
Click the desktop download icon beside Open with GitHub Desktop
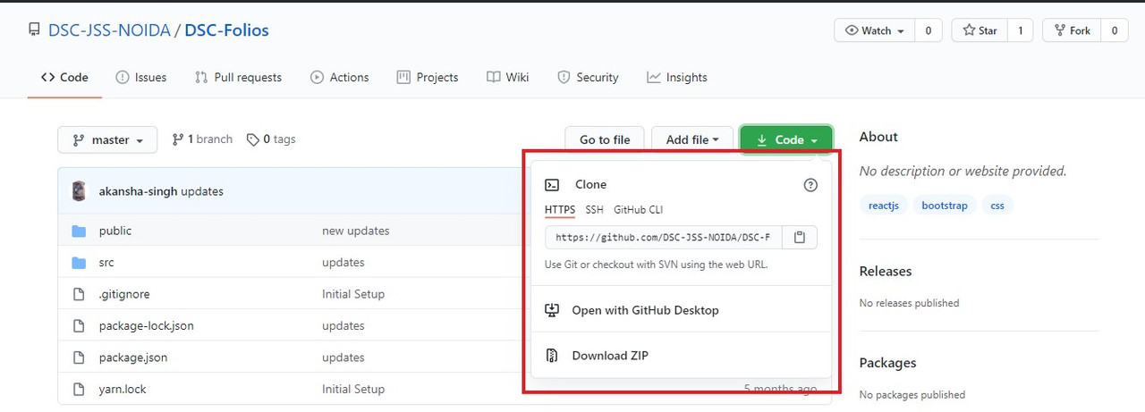coord(553,310)
